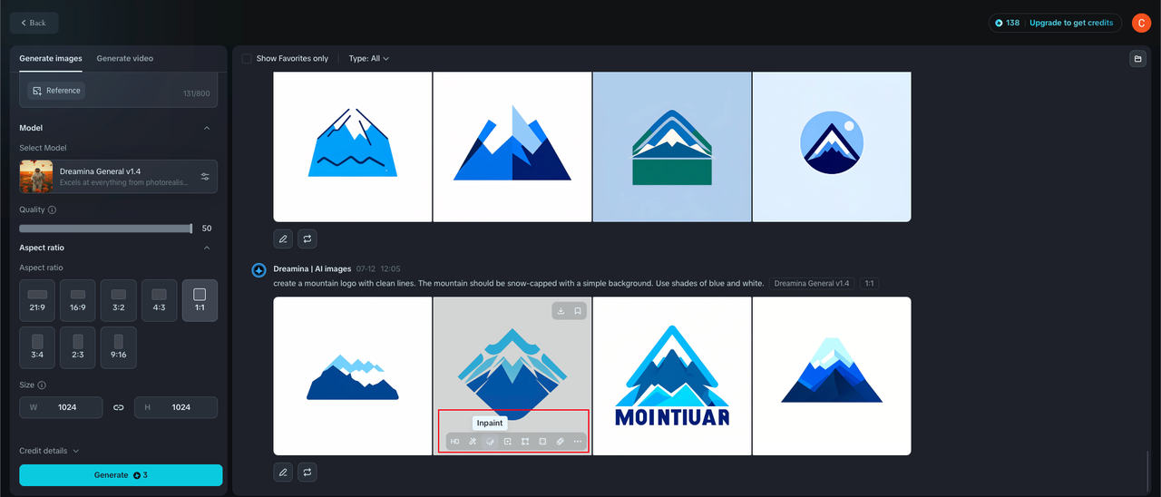This screenshot has height=497, width=1161.
Task: Open the MOINTIUAR logo thumbnail
Action: [672, 375]
